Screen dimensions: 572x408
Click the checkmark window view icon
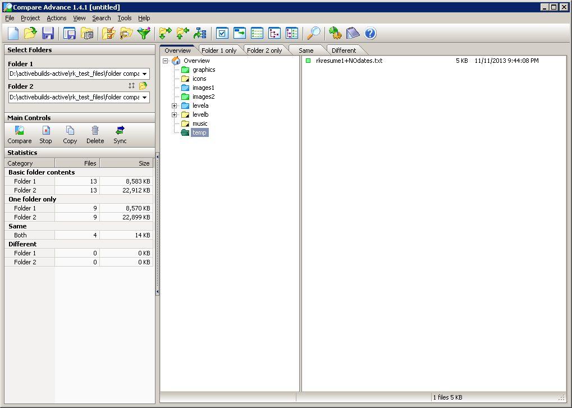tap(222, 33)
